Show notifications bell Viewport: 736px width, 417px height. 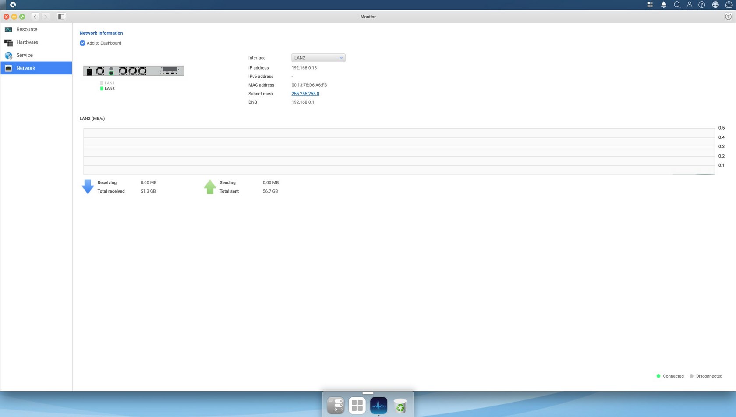coord(664,5)
